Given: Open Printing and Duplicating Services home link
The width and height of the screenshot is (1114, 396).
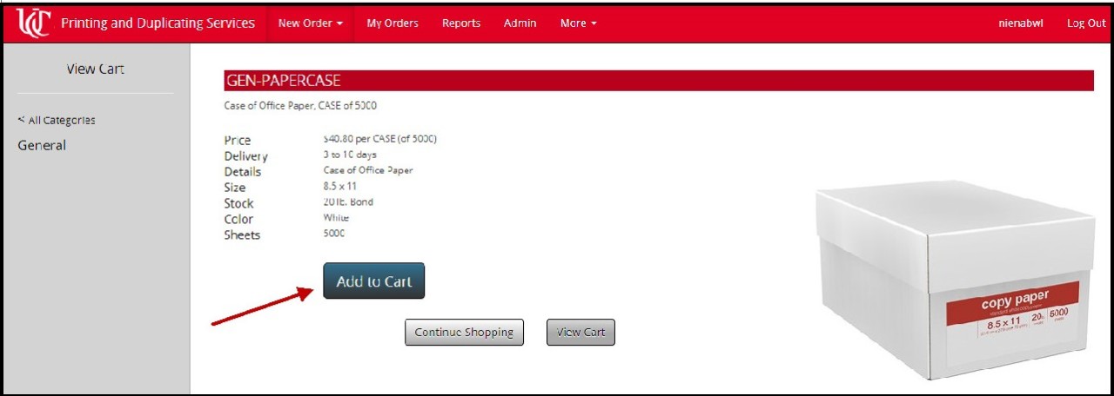Looking at the screenshot, I should (x=158, y=23).
